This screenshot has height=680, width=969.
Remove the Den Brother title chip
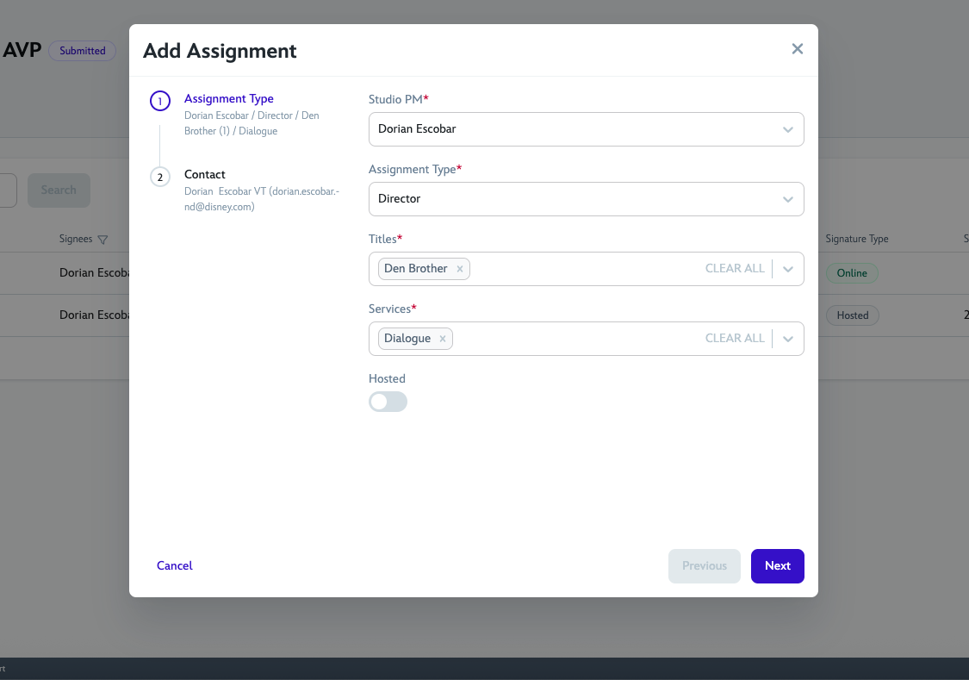click(x=460, y=269)
